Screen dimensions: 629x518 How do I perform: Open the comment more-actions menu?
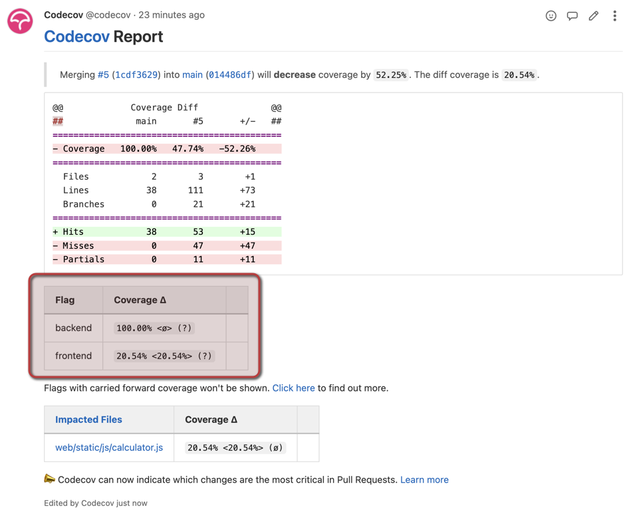click(x=614, y=16)
